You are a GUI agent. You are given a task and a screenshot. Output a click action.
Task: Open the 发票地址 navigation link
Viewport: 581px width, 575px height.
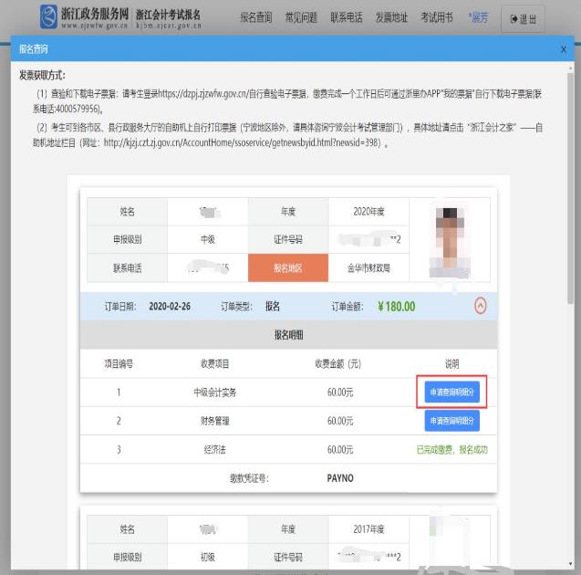click(391, 18)
